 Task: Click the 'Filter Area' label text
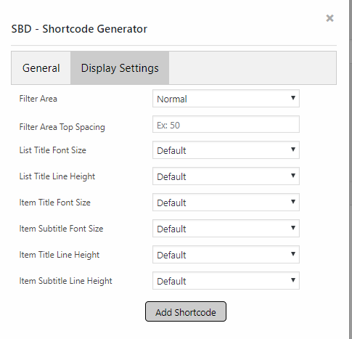38,99
